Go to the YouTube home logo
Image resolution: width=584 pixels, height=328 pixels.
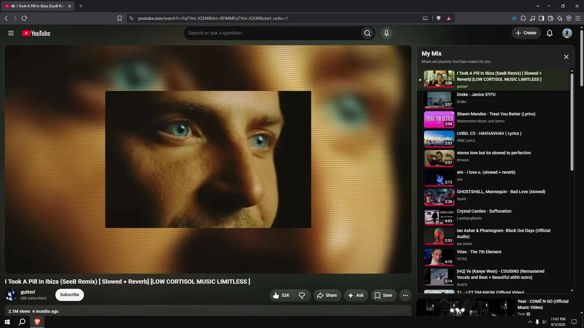coord(36,33)
